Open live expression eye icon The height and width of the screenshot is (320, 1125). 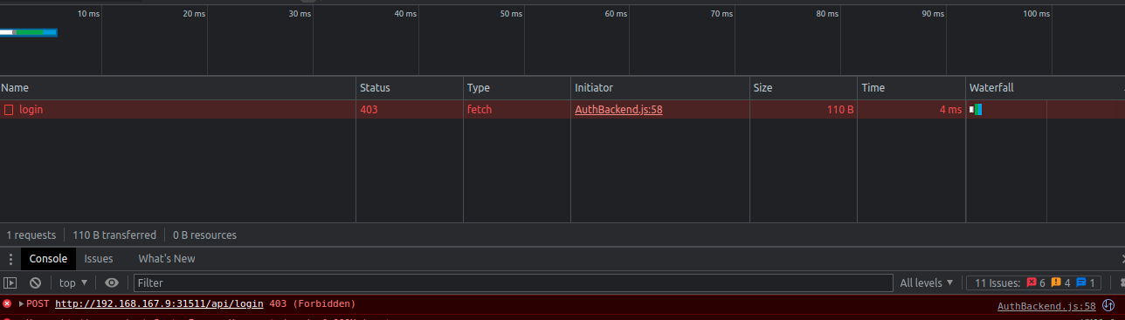coord(112,283)
